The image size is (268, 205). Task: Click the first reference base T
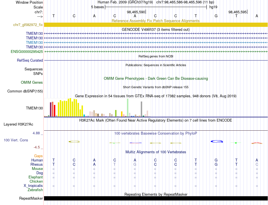pyautogui.click(x=54, y=16)
